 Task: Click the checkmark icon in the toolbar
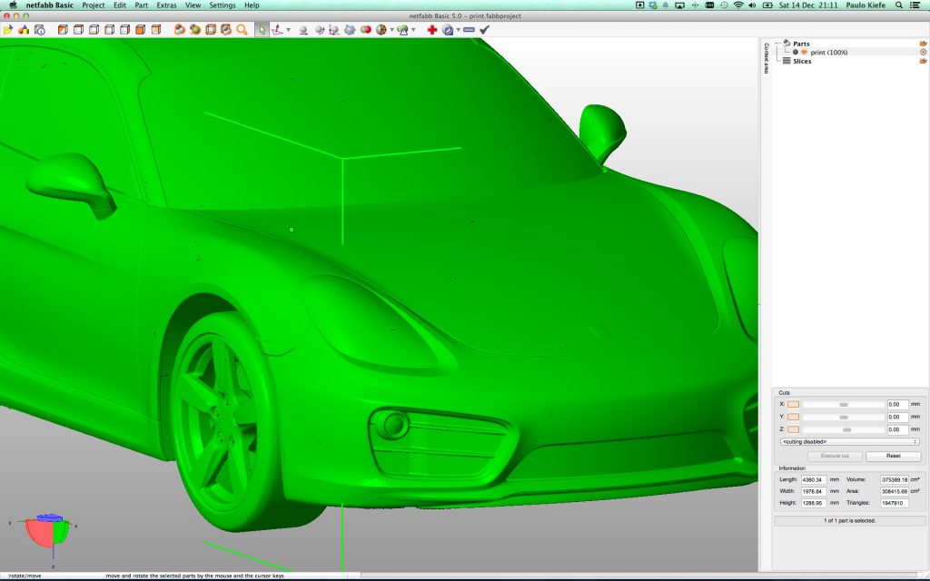[485, 30]
